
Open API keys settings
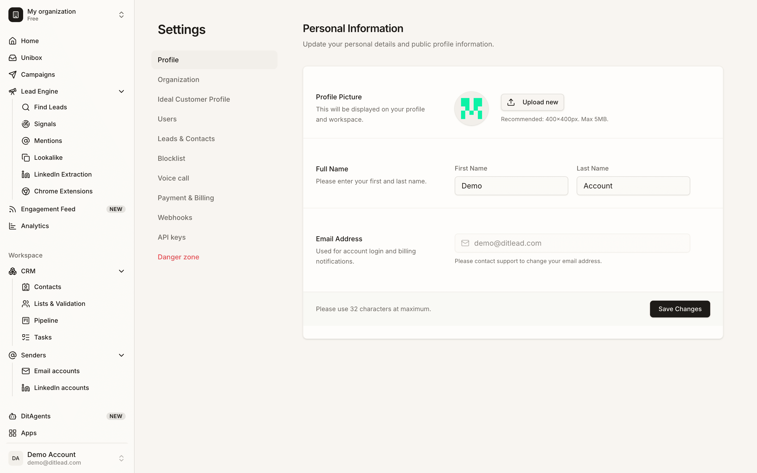[214, 237]
